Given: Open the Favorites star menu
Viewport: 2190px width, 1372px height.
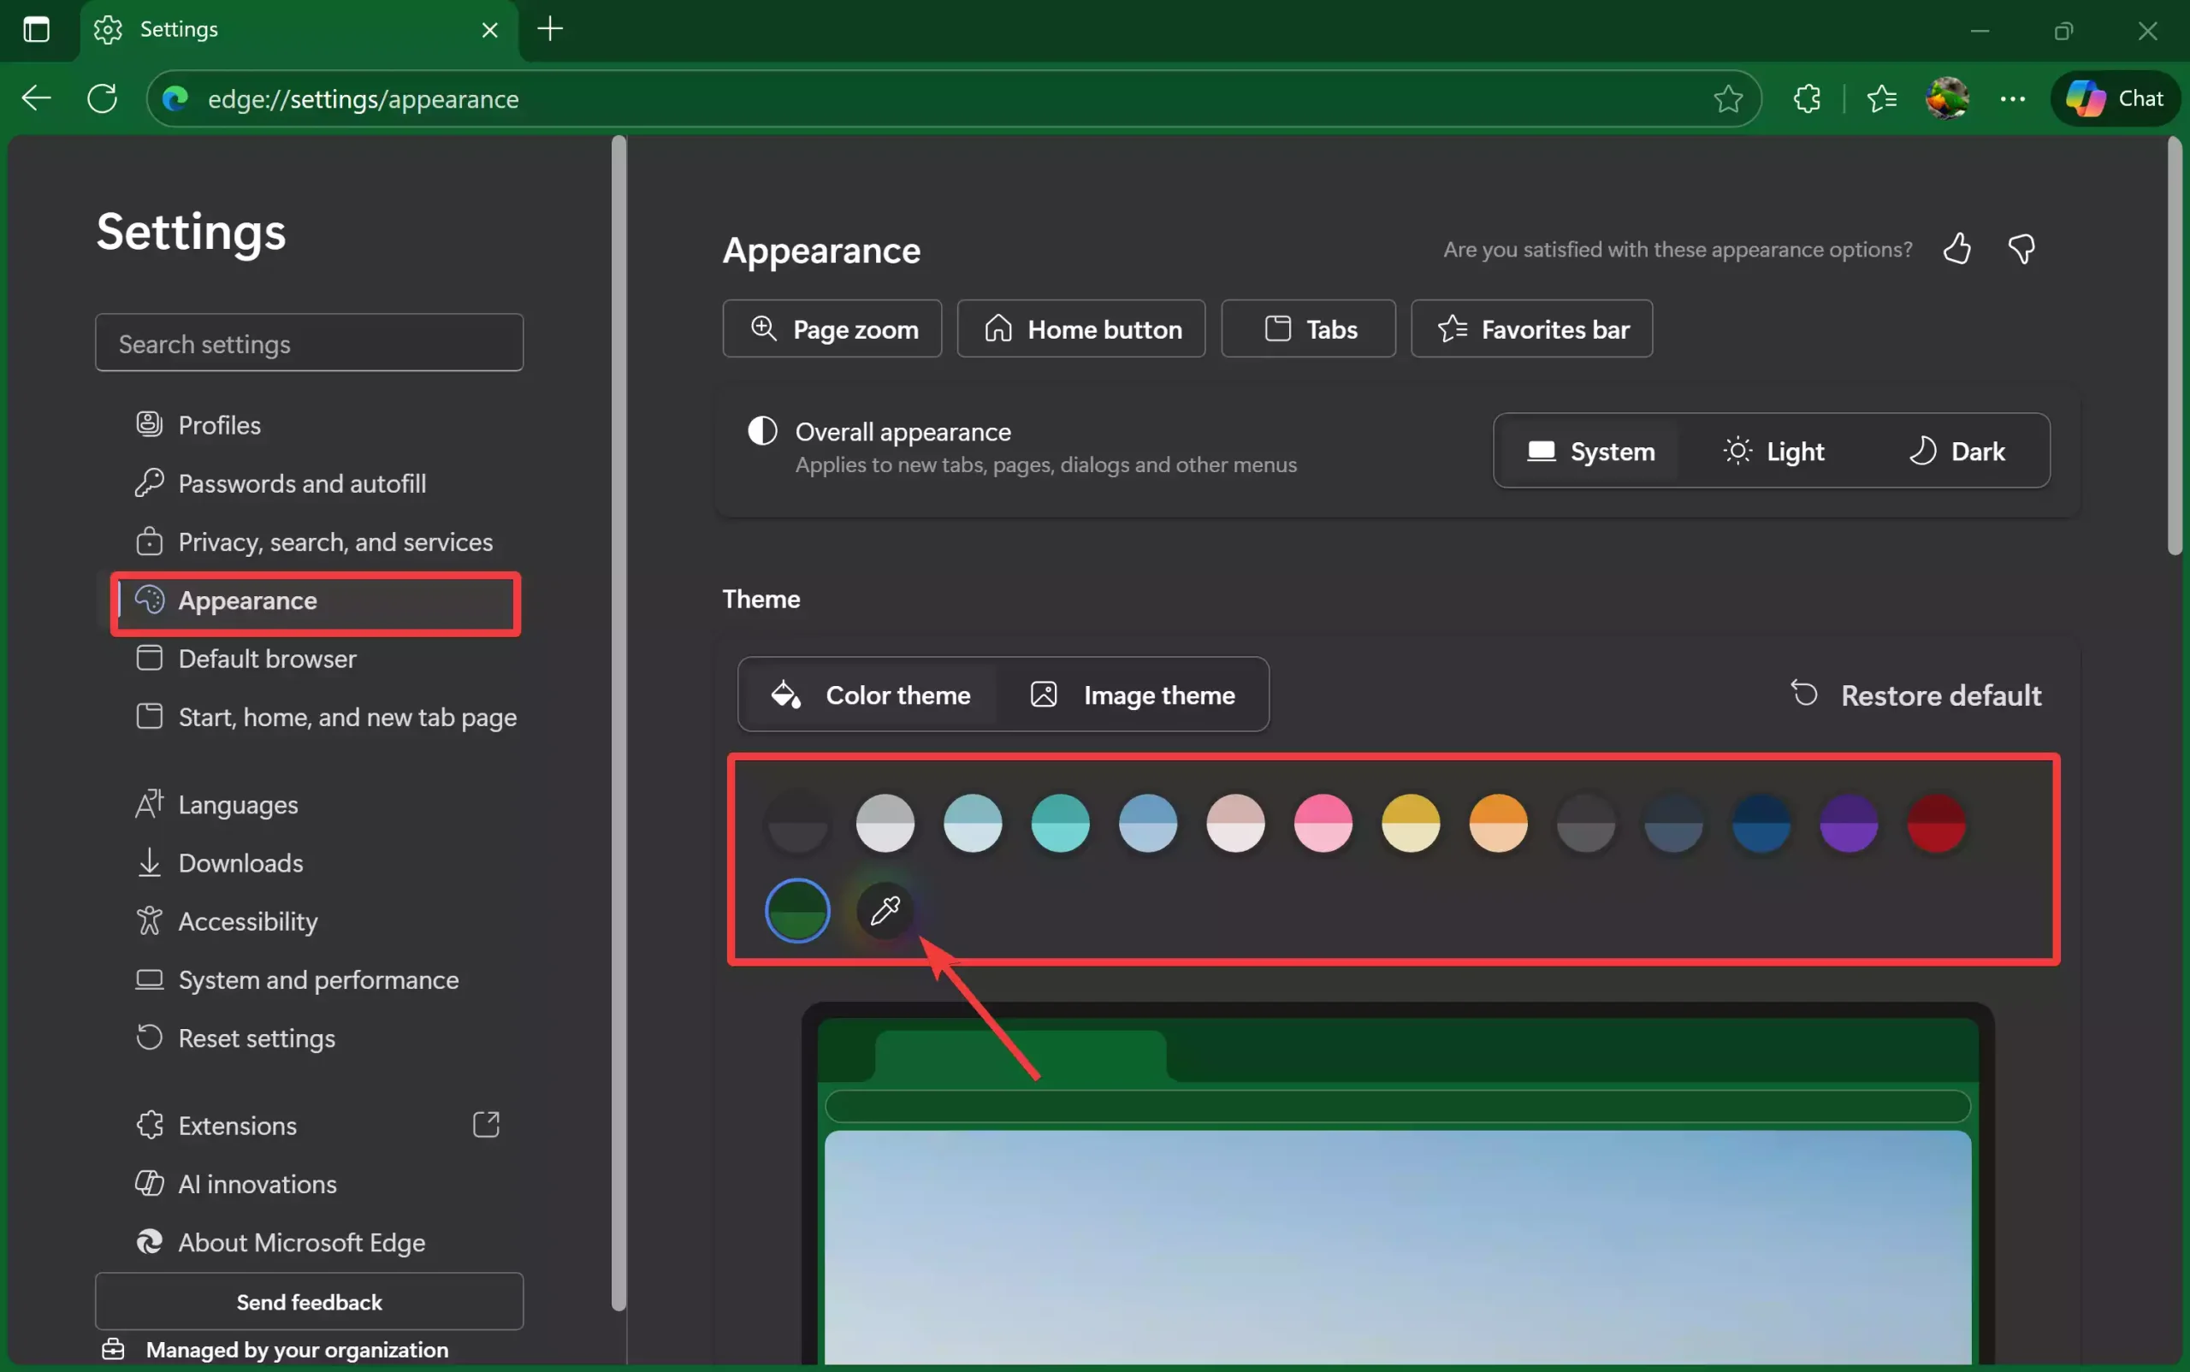Looking at the screenshot, I should (1880, 98).
